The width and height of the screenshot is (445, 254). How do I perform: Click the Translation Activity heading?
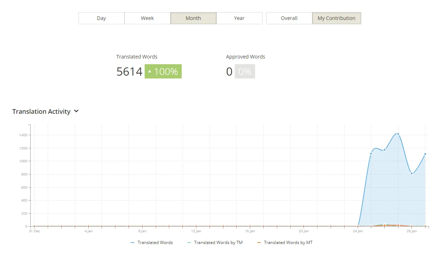click(41, 112)
